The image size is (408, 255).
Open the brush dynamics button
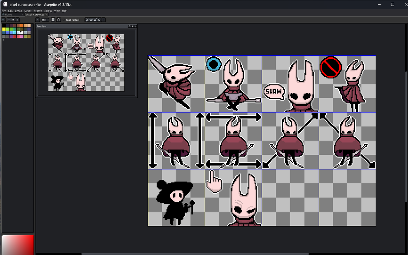pyautogui.click(x=58, y=20)
